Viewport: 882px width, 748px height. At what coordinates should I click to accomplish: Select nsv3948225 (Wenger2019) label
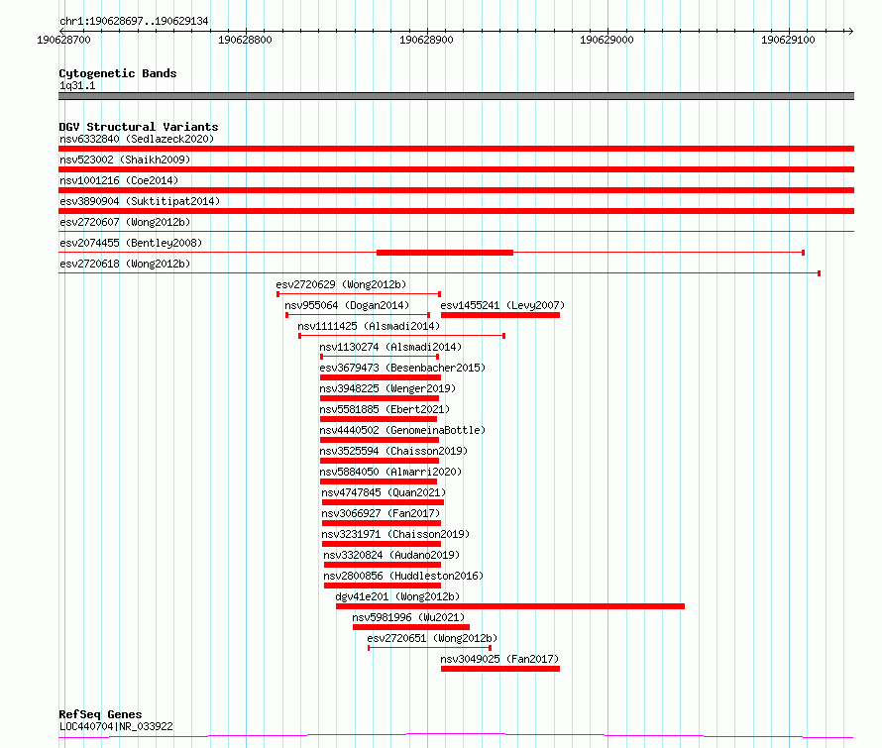(387, 388)
